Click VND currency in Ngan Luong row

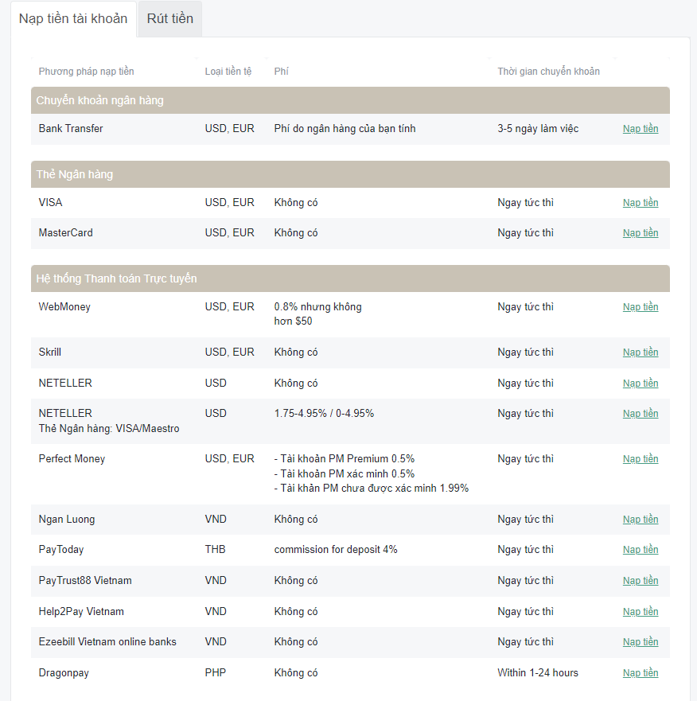(216, 520)
